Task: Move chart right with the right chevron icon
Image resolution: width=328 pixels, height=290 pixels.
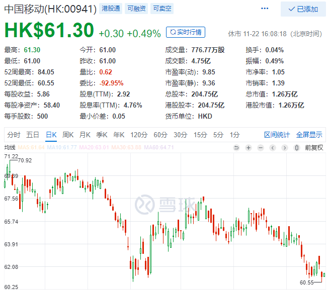Action: [285, 148]
